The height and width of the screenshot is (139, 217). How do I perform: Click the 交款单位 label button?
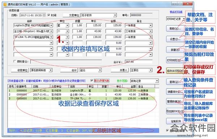coord(71,15)
